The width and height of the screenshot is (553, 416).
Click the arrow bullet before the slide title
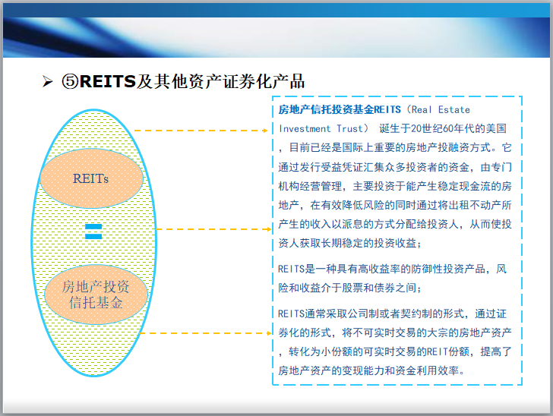[x=47, y=82]
